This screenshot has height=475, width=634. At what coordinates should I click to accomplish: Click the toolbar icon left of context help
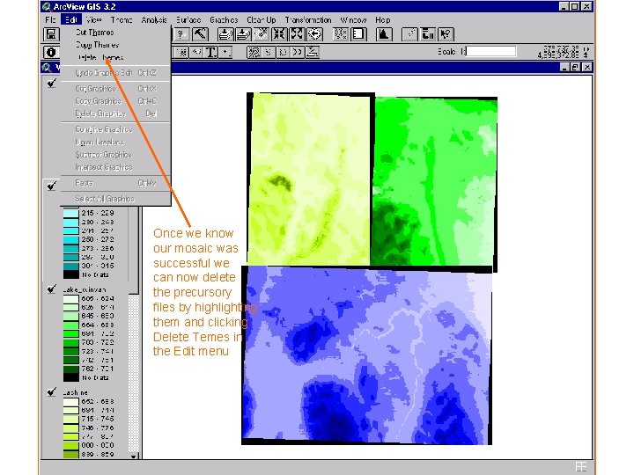pos(428,34)
